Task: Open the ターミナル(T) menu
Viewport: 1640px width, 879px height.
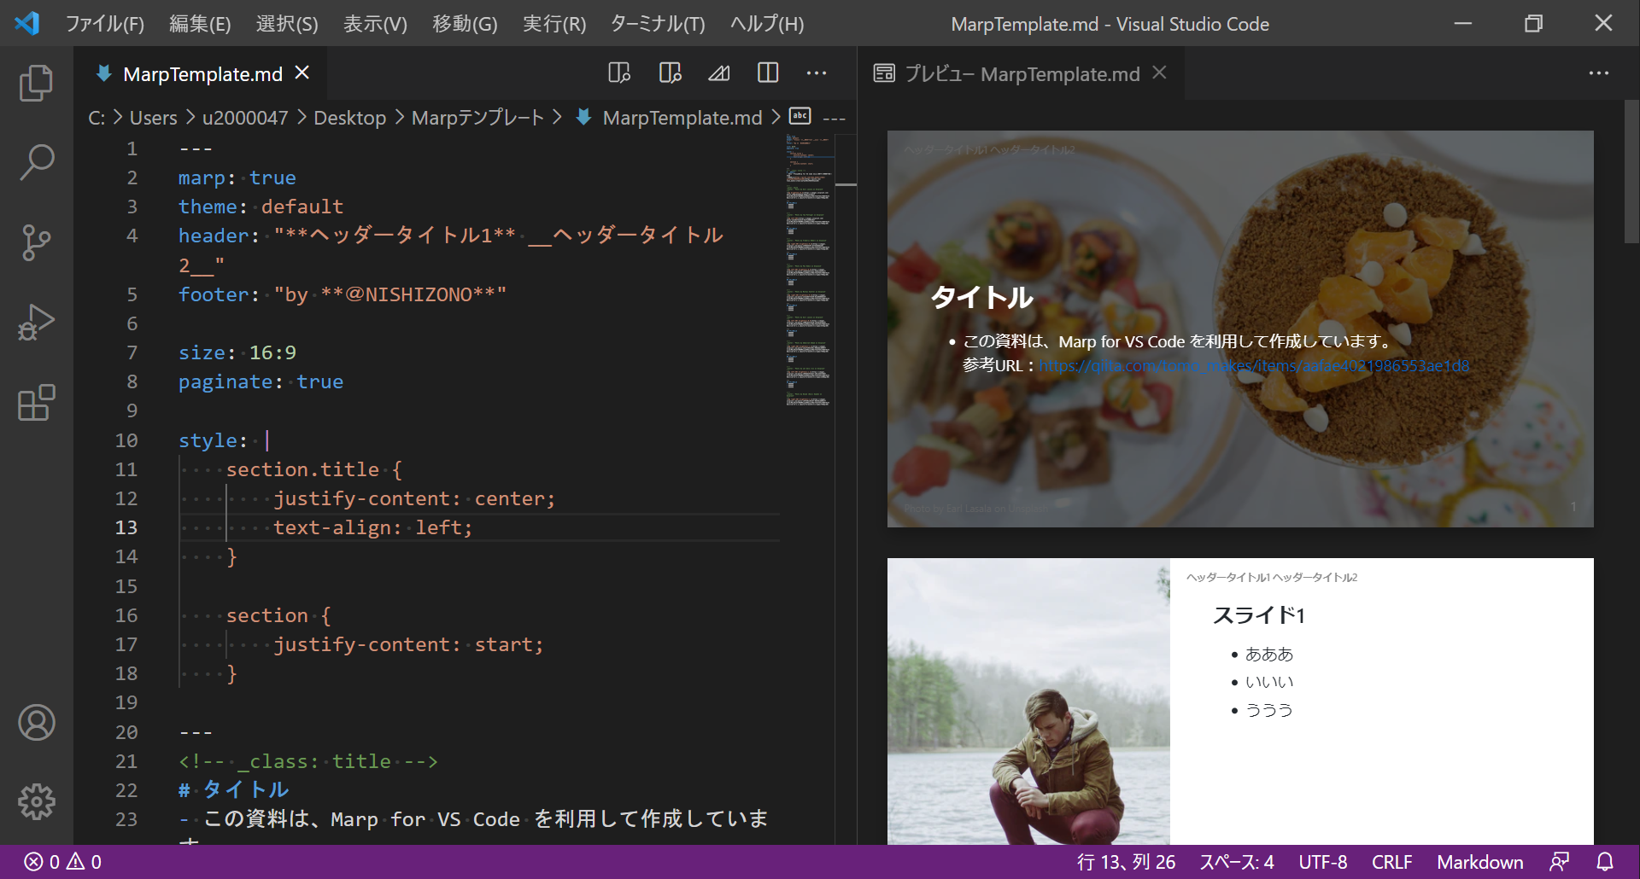Action: tap(658, 24)
